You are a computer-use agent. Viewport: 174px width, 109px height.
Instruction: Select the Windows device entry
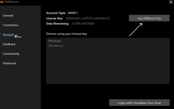[x=55, y=41]
